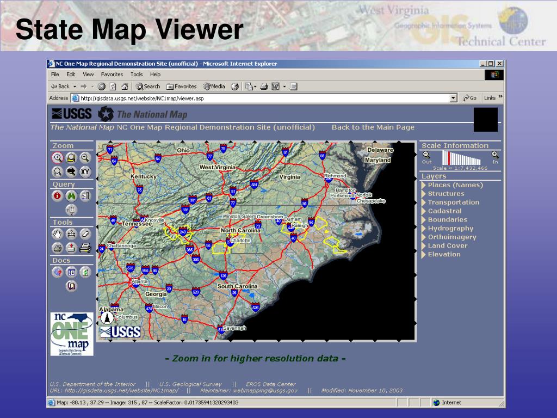This screenshot has width=557, height=418.
Task: Click the ruler query icon
Action: (x=85, y=196)
